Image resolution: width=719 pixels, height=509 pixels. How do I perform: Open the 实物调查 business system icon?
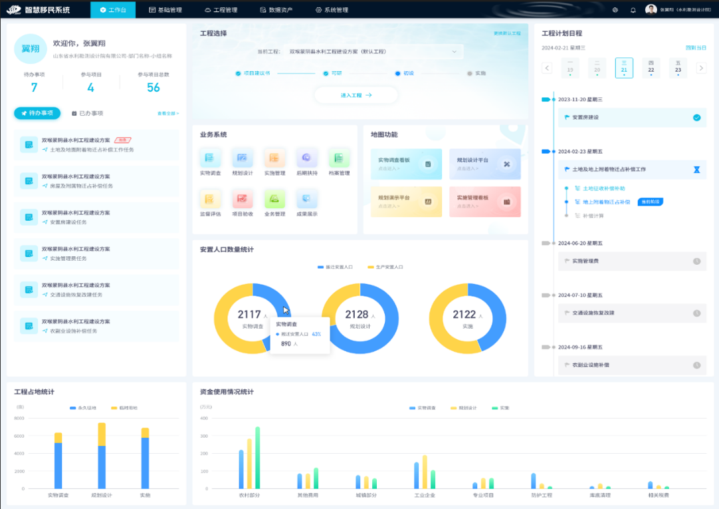point(209,158)
